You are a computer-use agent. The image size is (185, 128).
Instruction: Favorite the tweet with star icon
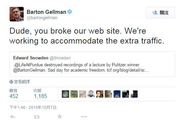(60, 116)
